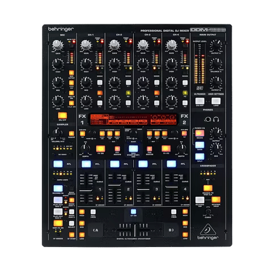Toggle PFL for channel 4
Image resolution: width=272 pixels, height=272 pixels.
(171, 164)
